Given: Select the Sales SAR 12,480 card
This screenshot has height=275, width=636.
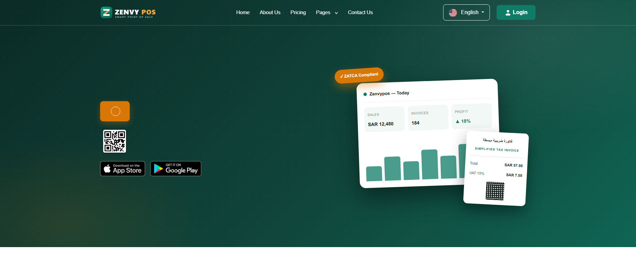Looking at the screenshot, I should click(x=384, y=119).
